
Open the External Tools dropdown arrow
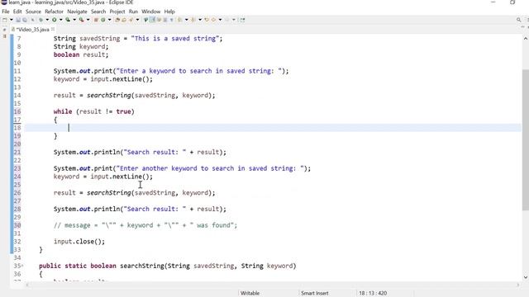[x=88, y=20]
